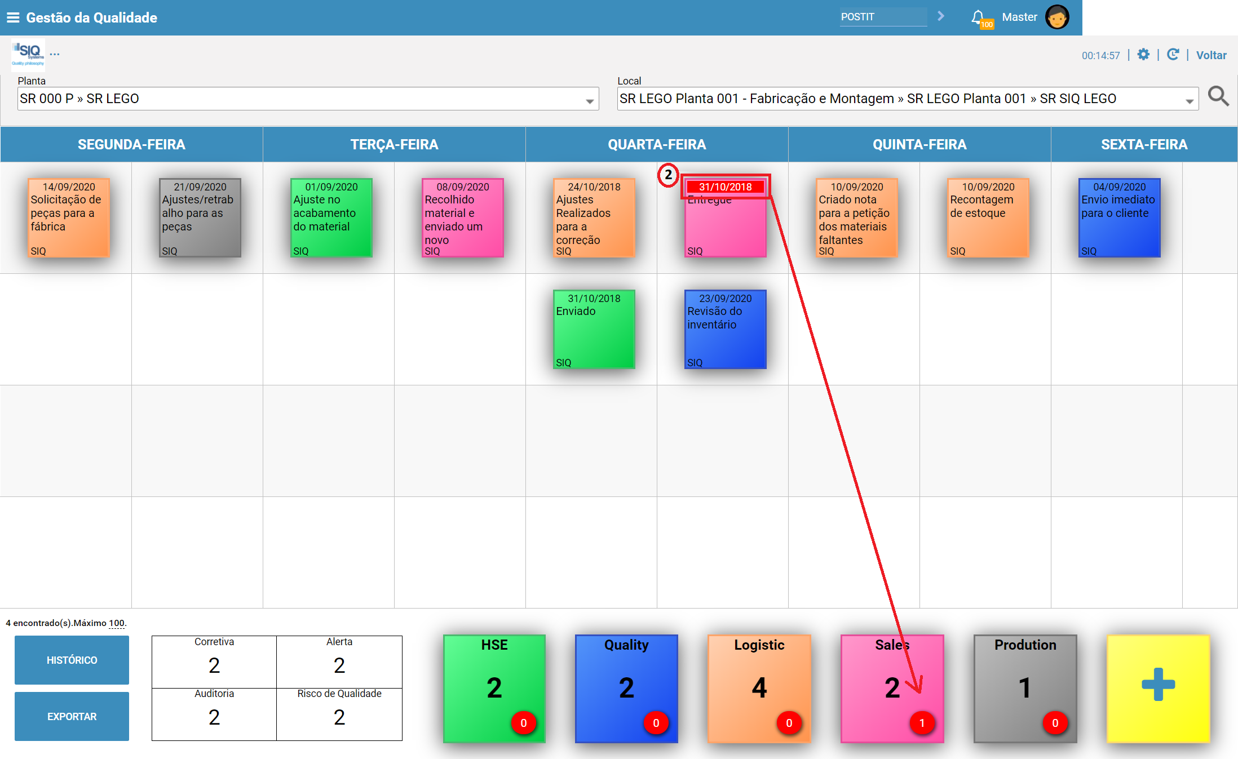
Task: Open post-it Solicitação de peças para a fábrica
Action: click(x=69, y=218)
